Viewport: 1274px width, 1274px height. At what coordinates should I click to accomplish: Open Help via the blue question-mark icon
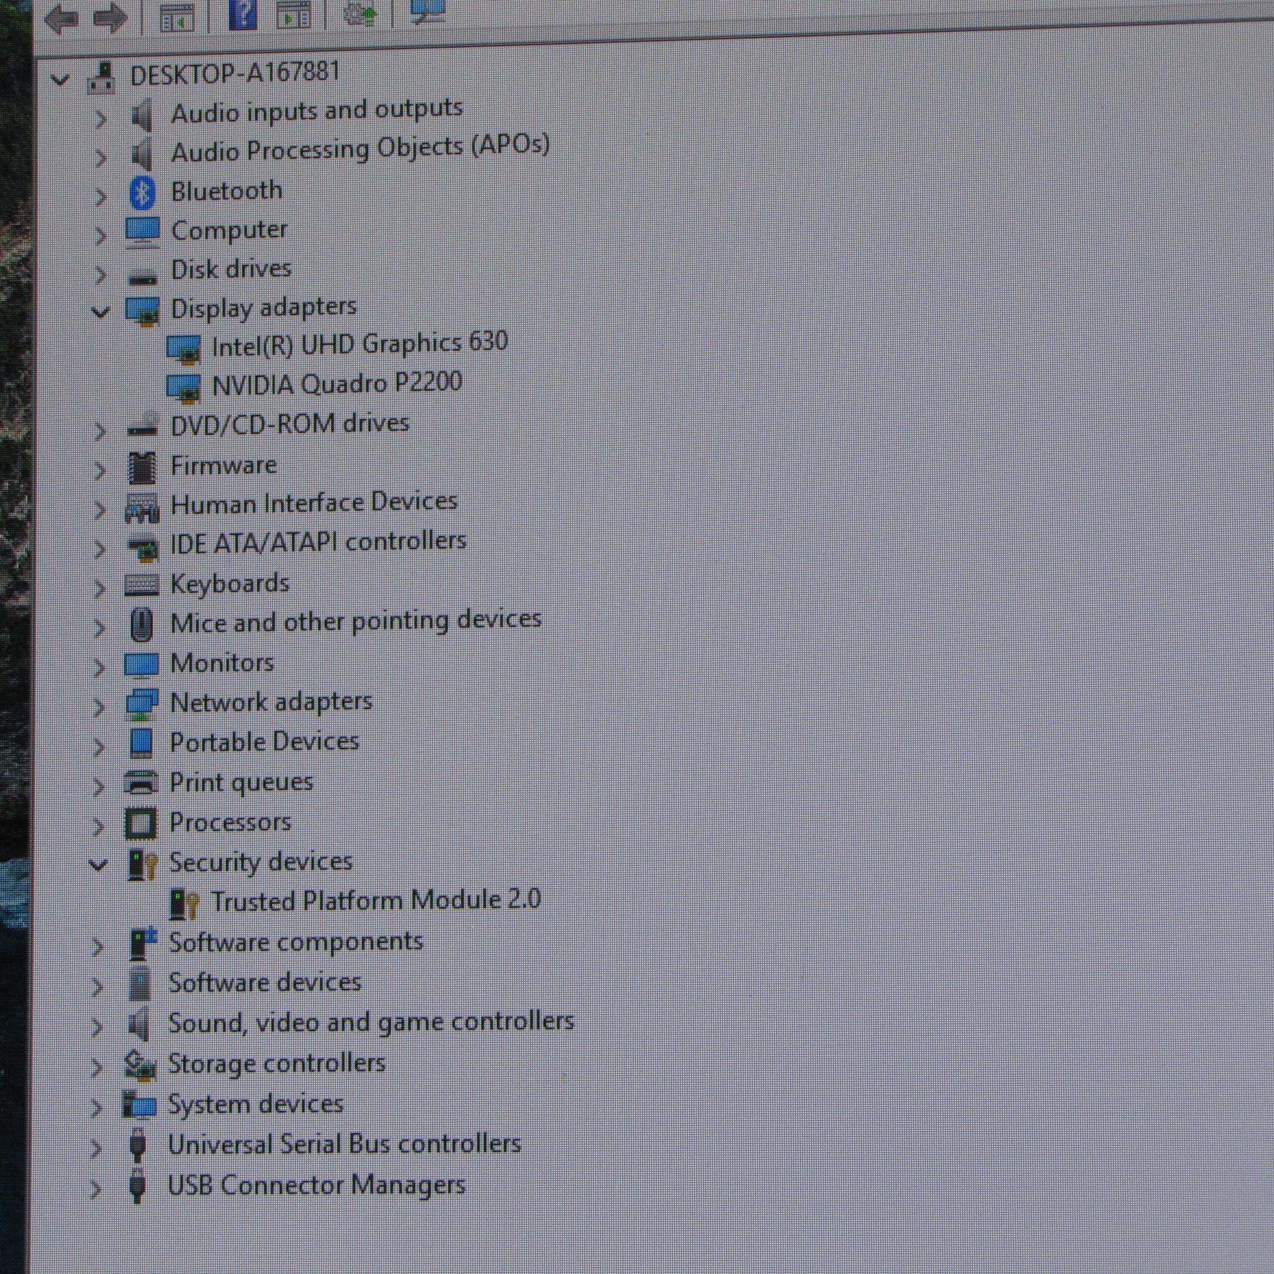click(x=242, y=14)
